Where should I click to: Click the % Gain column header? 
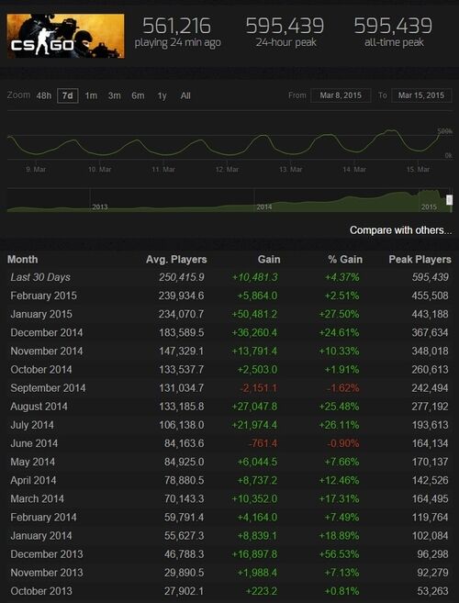pyautogui.click(x=345, y=260)
